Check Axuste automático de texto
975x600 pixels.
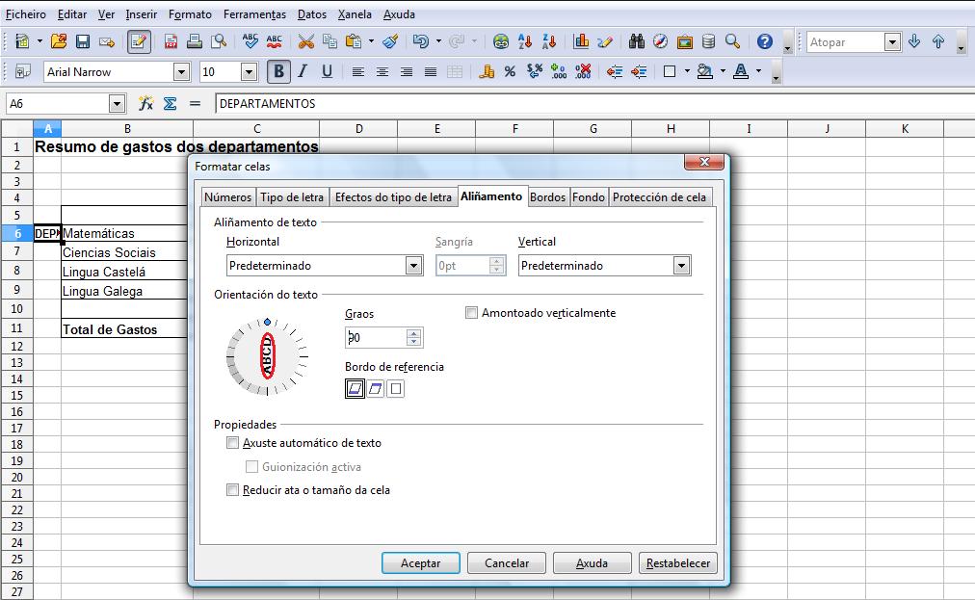[x=232, y=443]
